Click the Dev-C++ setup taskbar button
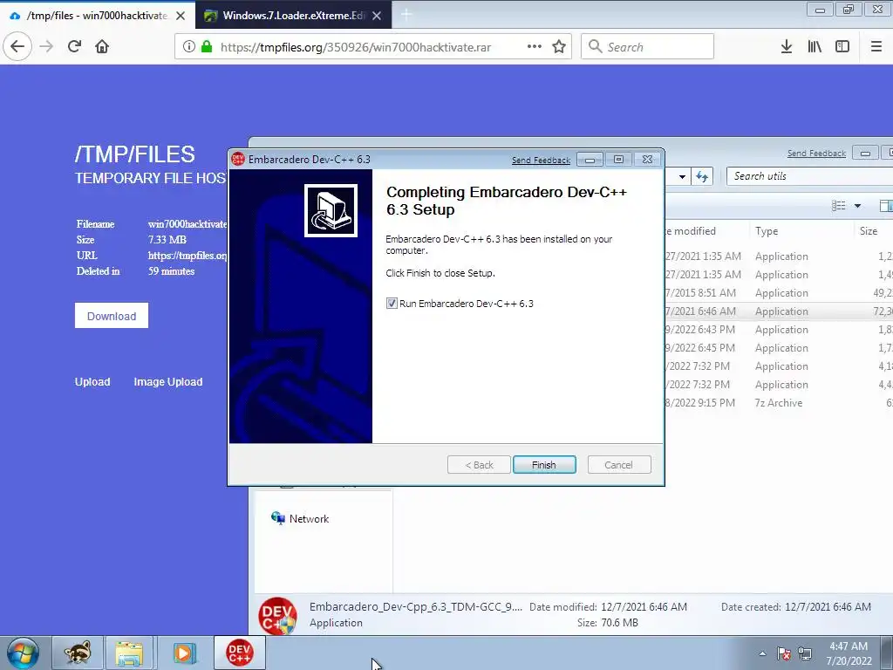This screenshot has width=893, height=670. [x=239, y=653]
